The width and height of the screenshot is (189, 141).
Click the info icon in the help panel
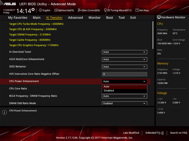(4, 112)
